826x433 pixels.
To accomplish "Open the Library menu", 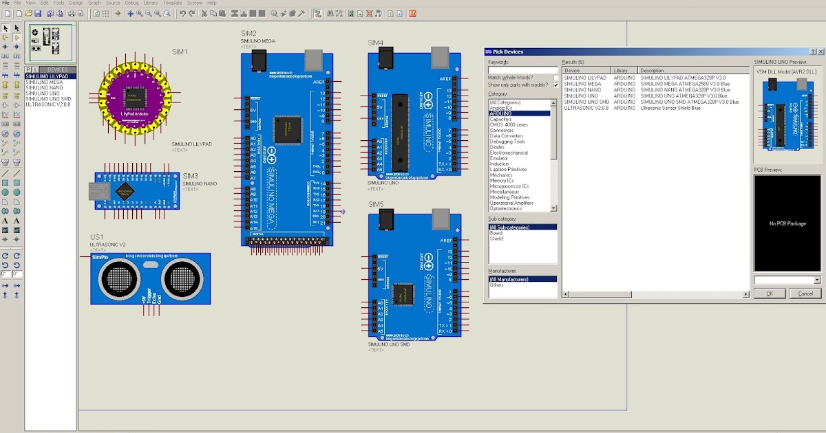I will click(x=150, y=3).
